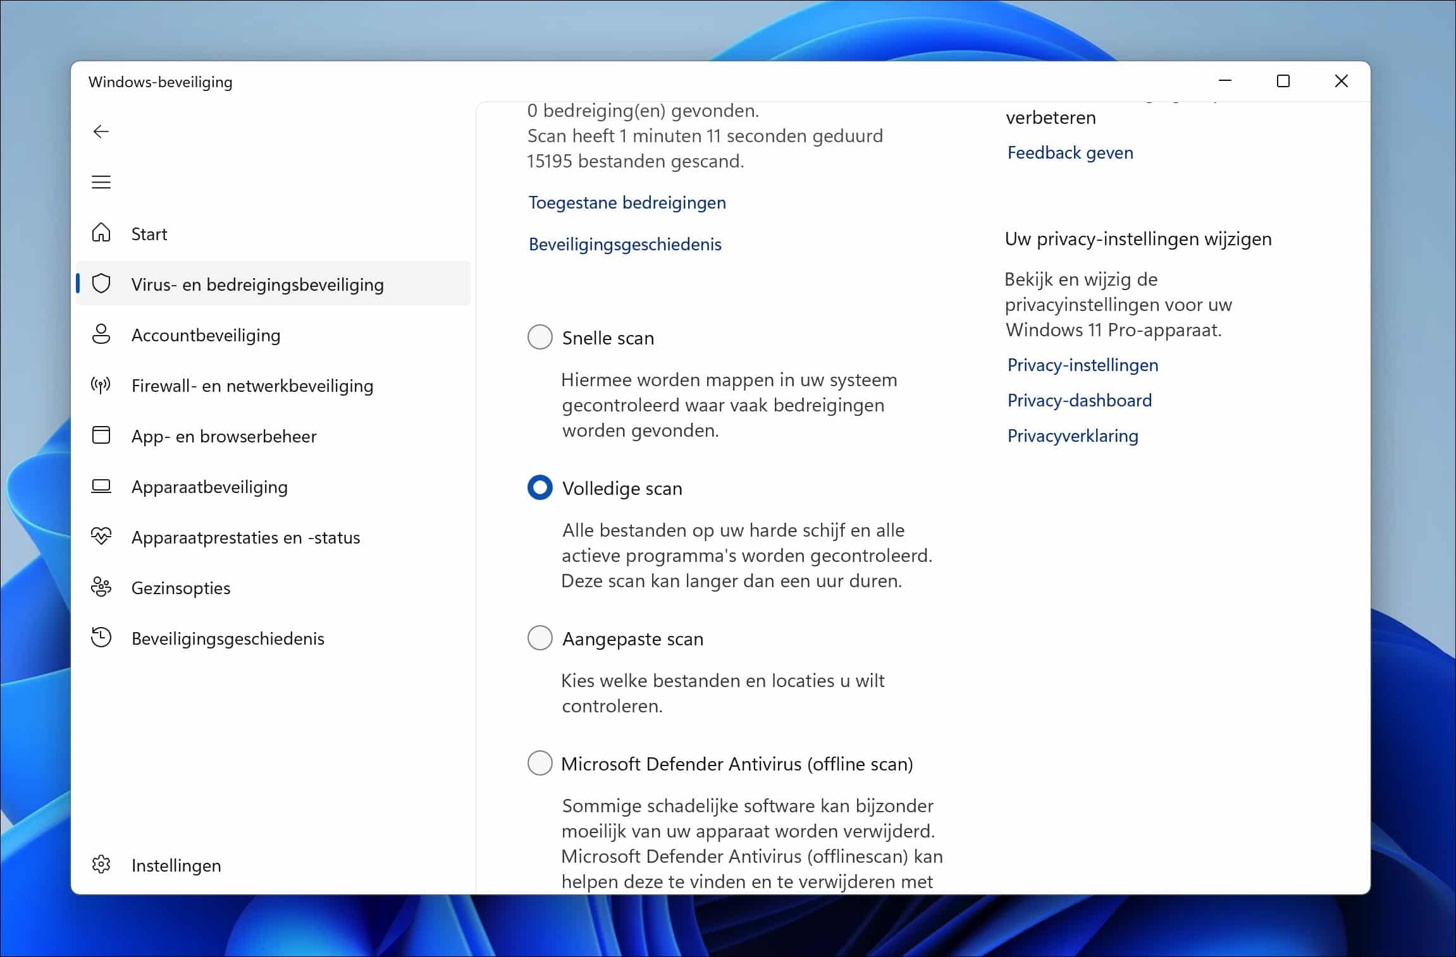Screen dimensions: 1456x957
Task: Click the Beveiligingsgeschiedenis history icon
Action: tap(102, 638)
